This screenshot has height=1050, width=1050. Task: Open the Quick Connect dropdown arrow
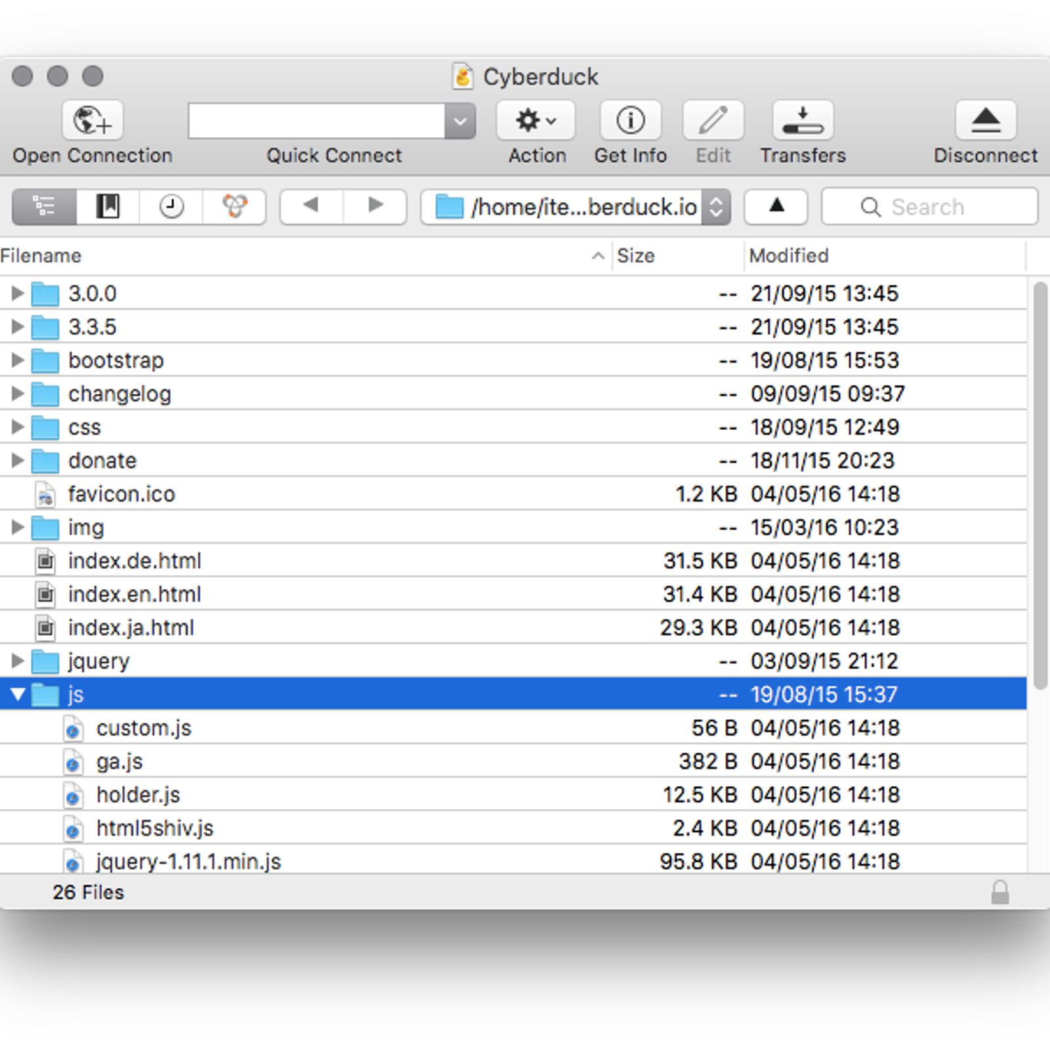tap(460, 121)
